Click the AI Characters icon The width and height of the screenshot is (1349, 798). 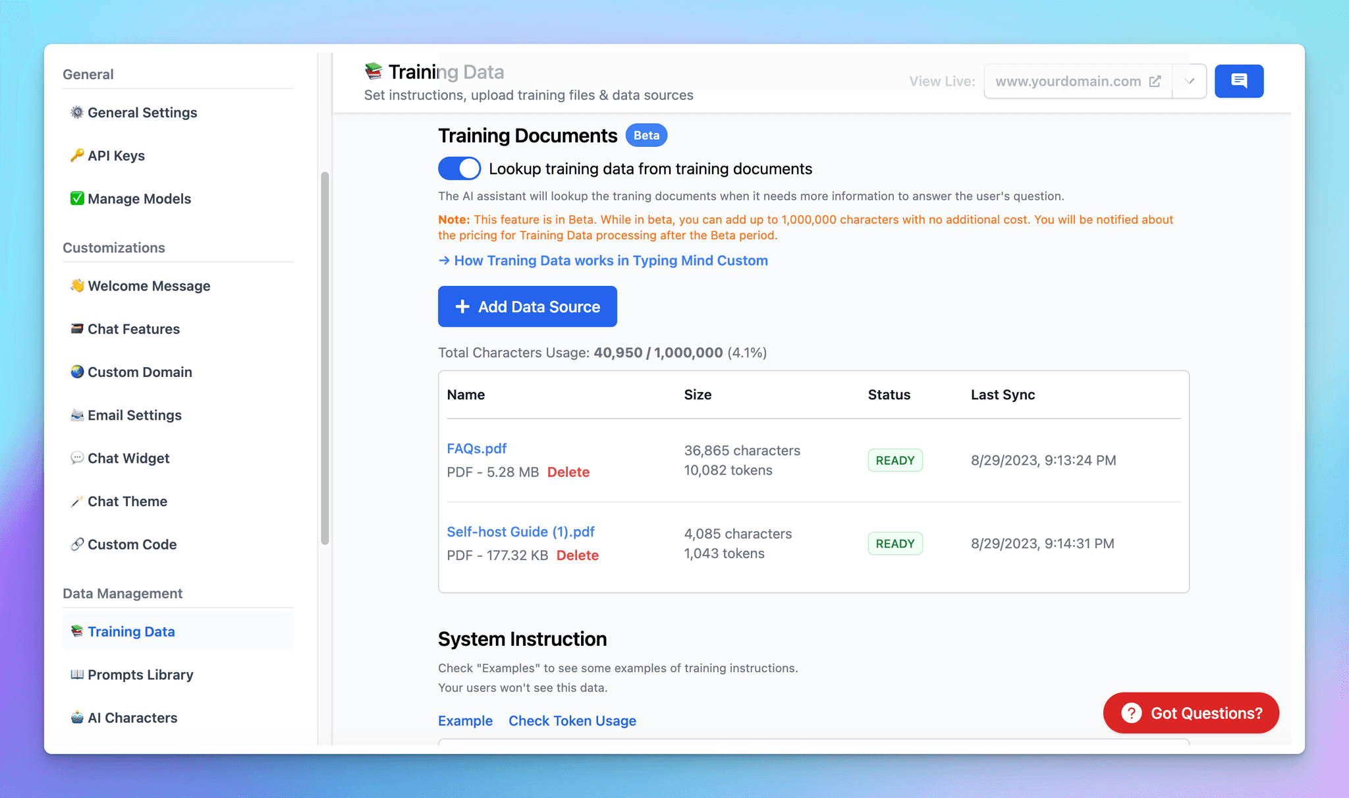point(77,718)
